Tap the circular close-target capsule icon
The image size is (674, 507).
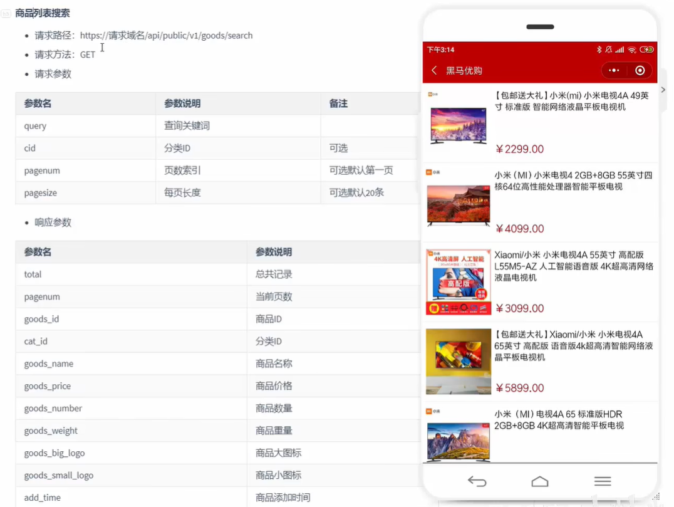pos(640,71)
